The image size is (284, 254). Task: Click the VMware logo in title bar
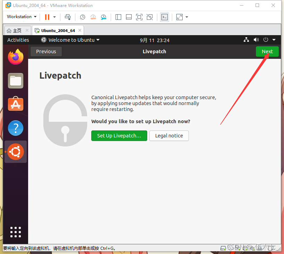[x=8, y=5]
